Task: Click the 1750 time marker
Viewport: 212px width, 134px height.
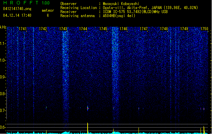Action: point(204,29)
